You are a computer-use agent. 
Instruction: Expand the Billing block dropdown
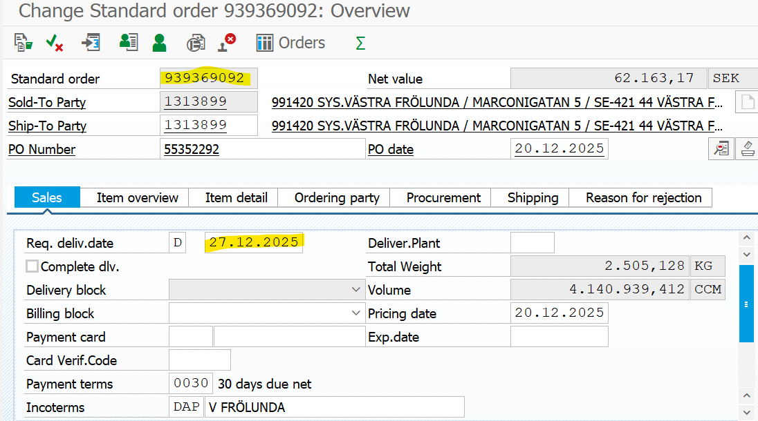pyautogui.click(x=355, y=313)
